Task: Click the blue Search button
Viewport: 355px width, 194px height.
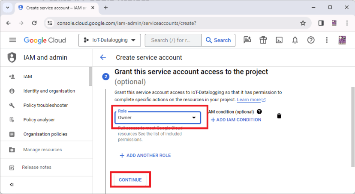Action: (218, 40)
